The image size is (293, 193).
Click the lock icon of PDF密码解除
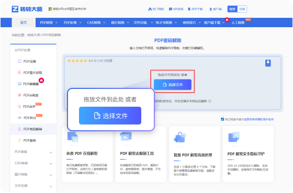pos(19,129)
